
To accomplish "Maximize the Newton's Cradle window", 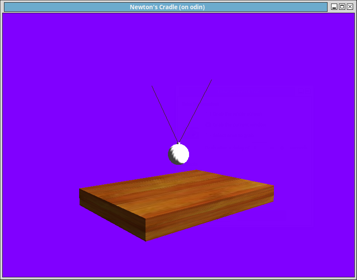I will (x=342, y=7).
